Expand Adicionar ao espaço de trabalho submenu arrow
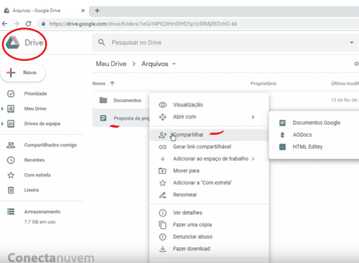359x263 pixels. click(253, 159)
